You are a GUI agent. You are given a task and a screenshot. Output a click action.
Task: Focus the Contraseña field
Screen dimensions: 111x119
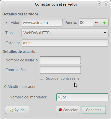(x=60, y=70)
